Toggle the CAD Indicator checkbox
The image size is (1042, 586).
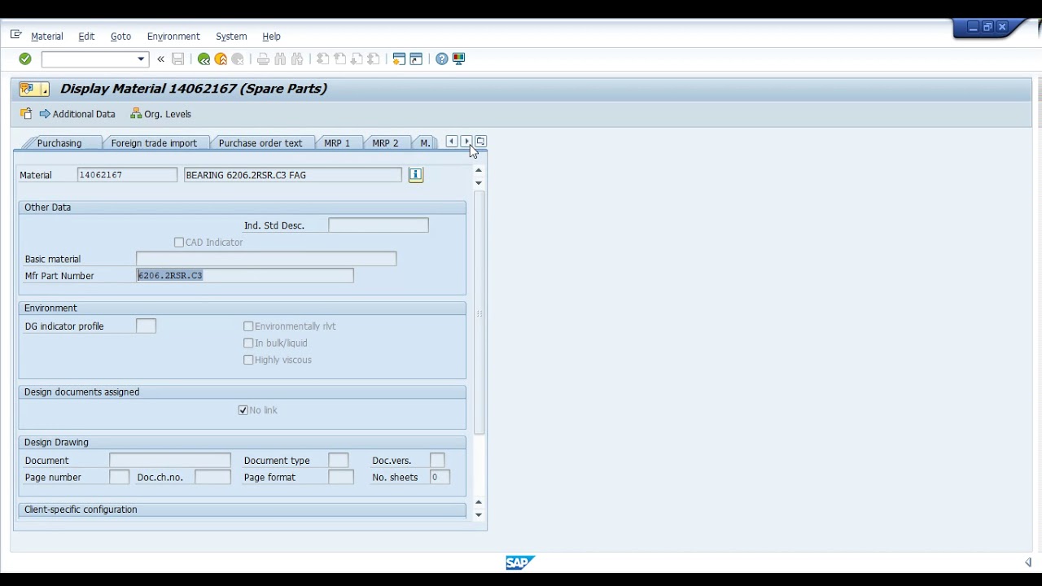pyautogui.click(x=179, y=243)
